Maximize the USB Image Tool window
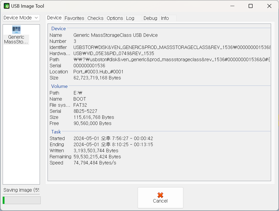This screenshot has height=211, width=279. pos(250,6)
